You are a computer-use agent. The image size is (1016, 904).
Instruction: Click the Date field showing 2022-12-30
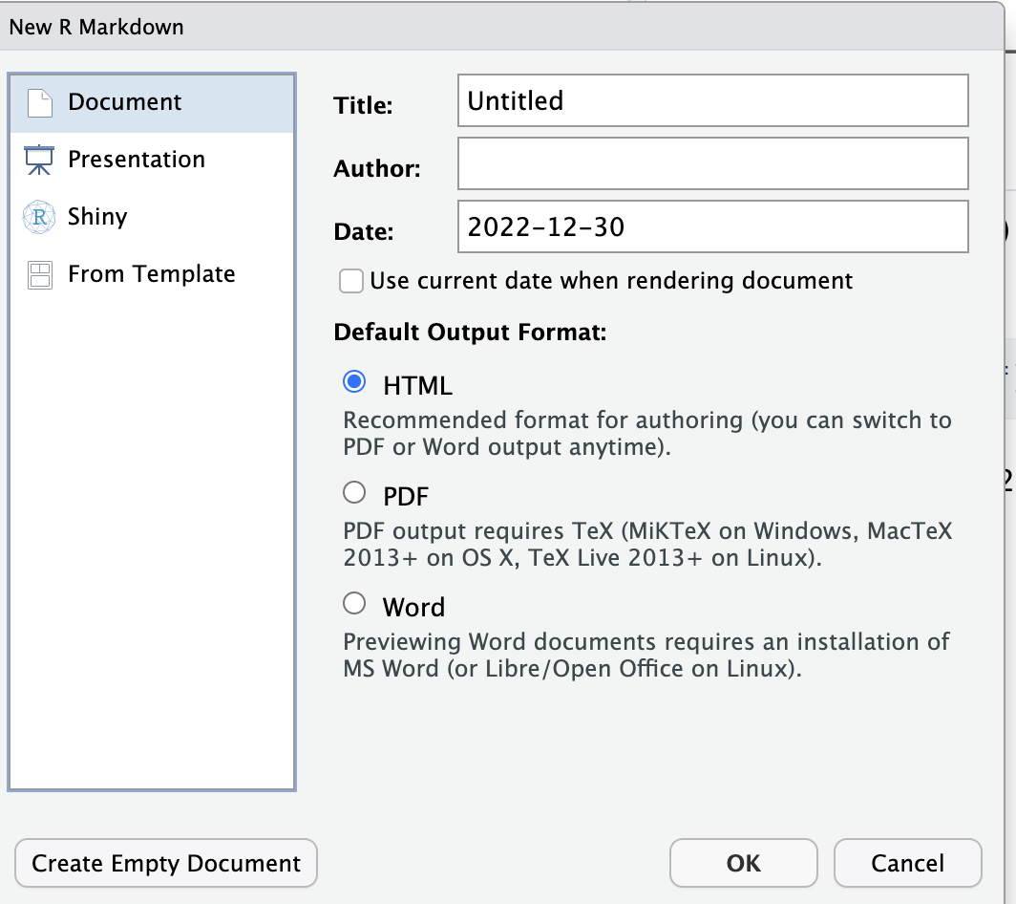pos(712,226)
